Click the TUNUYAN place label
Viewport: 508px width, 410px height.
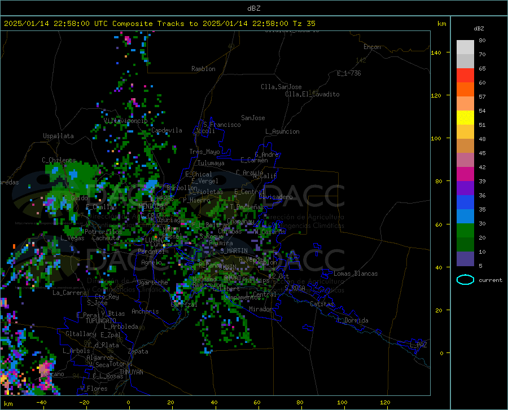pyautogui.click(x=131, y=372)
